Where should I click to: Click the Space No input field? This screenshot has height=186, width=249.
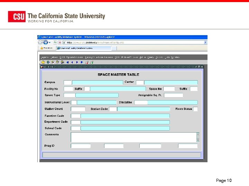169,89
